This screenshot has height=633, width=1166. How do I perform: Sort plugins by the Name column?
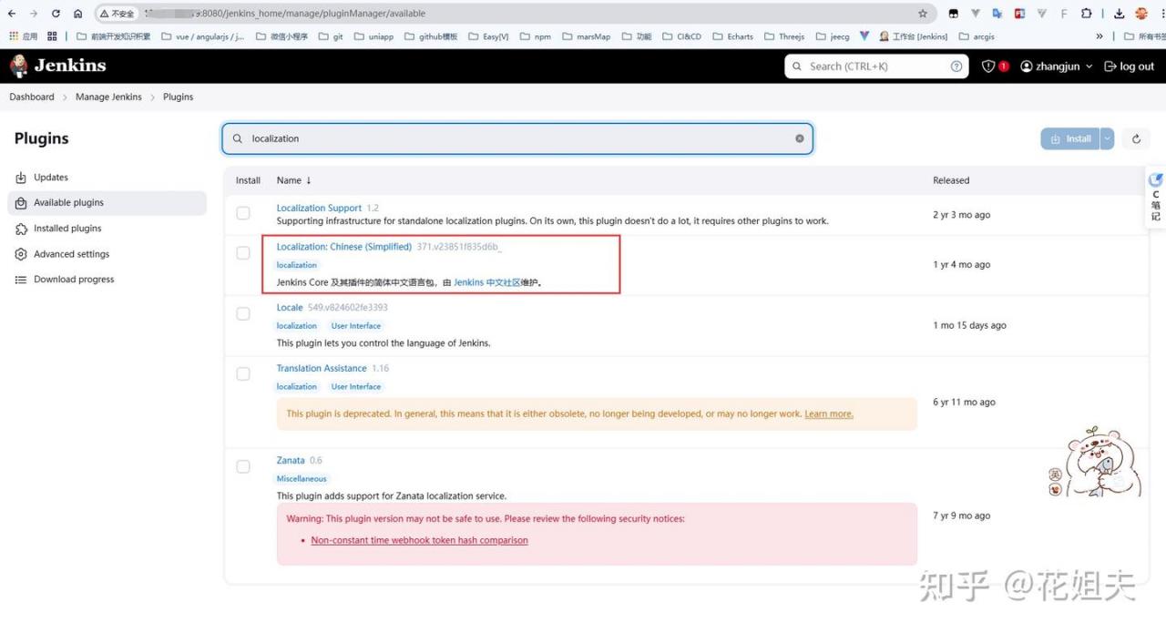coord(294,180)
